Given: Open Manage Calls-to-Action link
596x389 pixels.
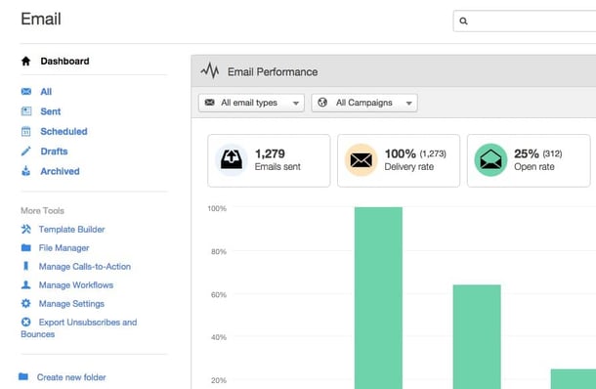Looking at the screenshot, I should 85,267.
